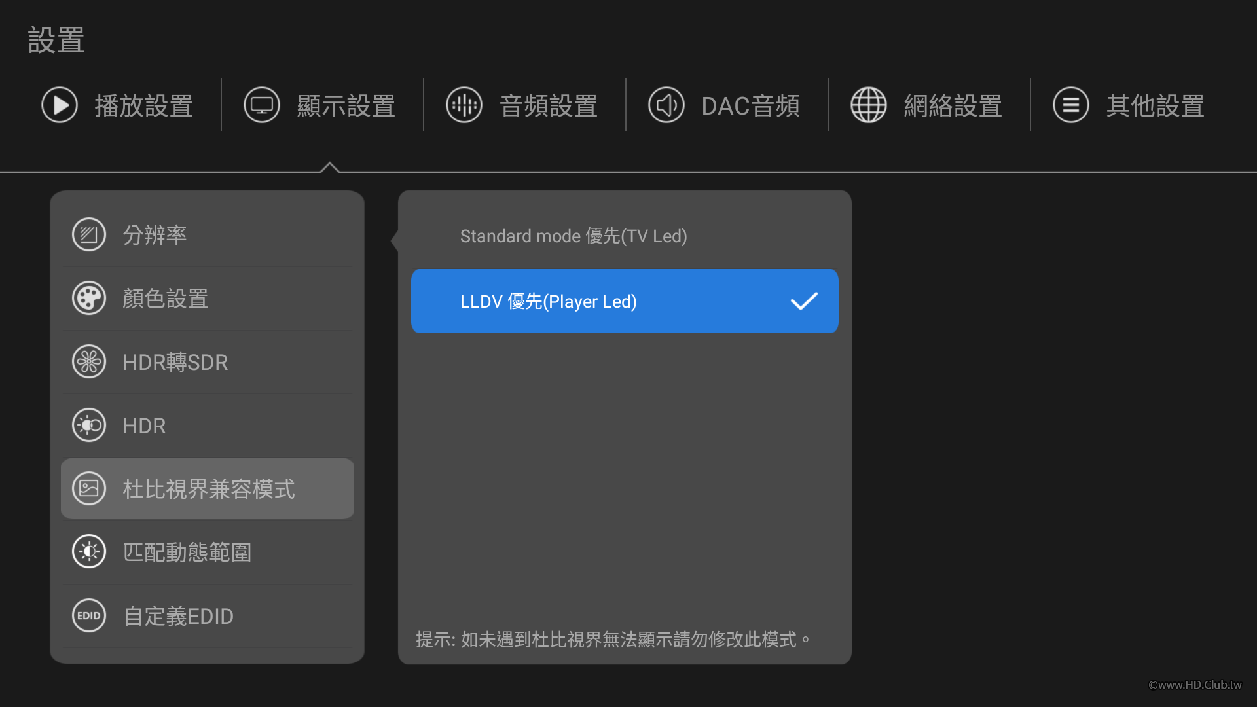1257x707 pixels.
Task: Select the HDR轉SDR menu item
Action: click(x=208, y=362)
